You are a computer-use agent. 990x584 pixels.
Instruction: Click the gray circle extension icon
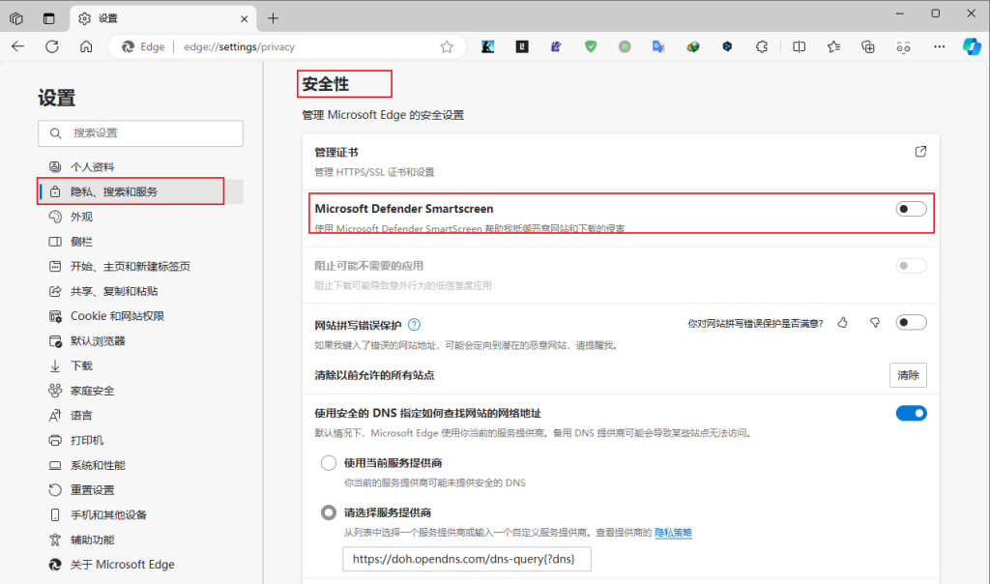pos(625,46)
